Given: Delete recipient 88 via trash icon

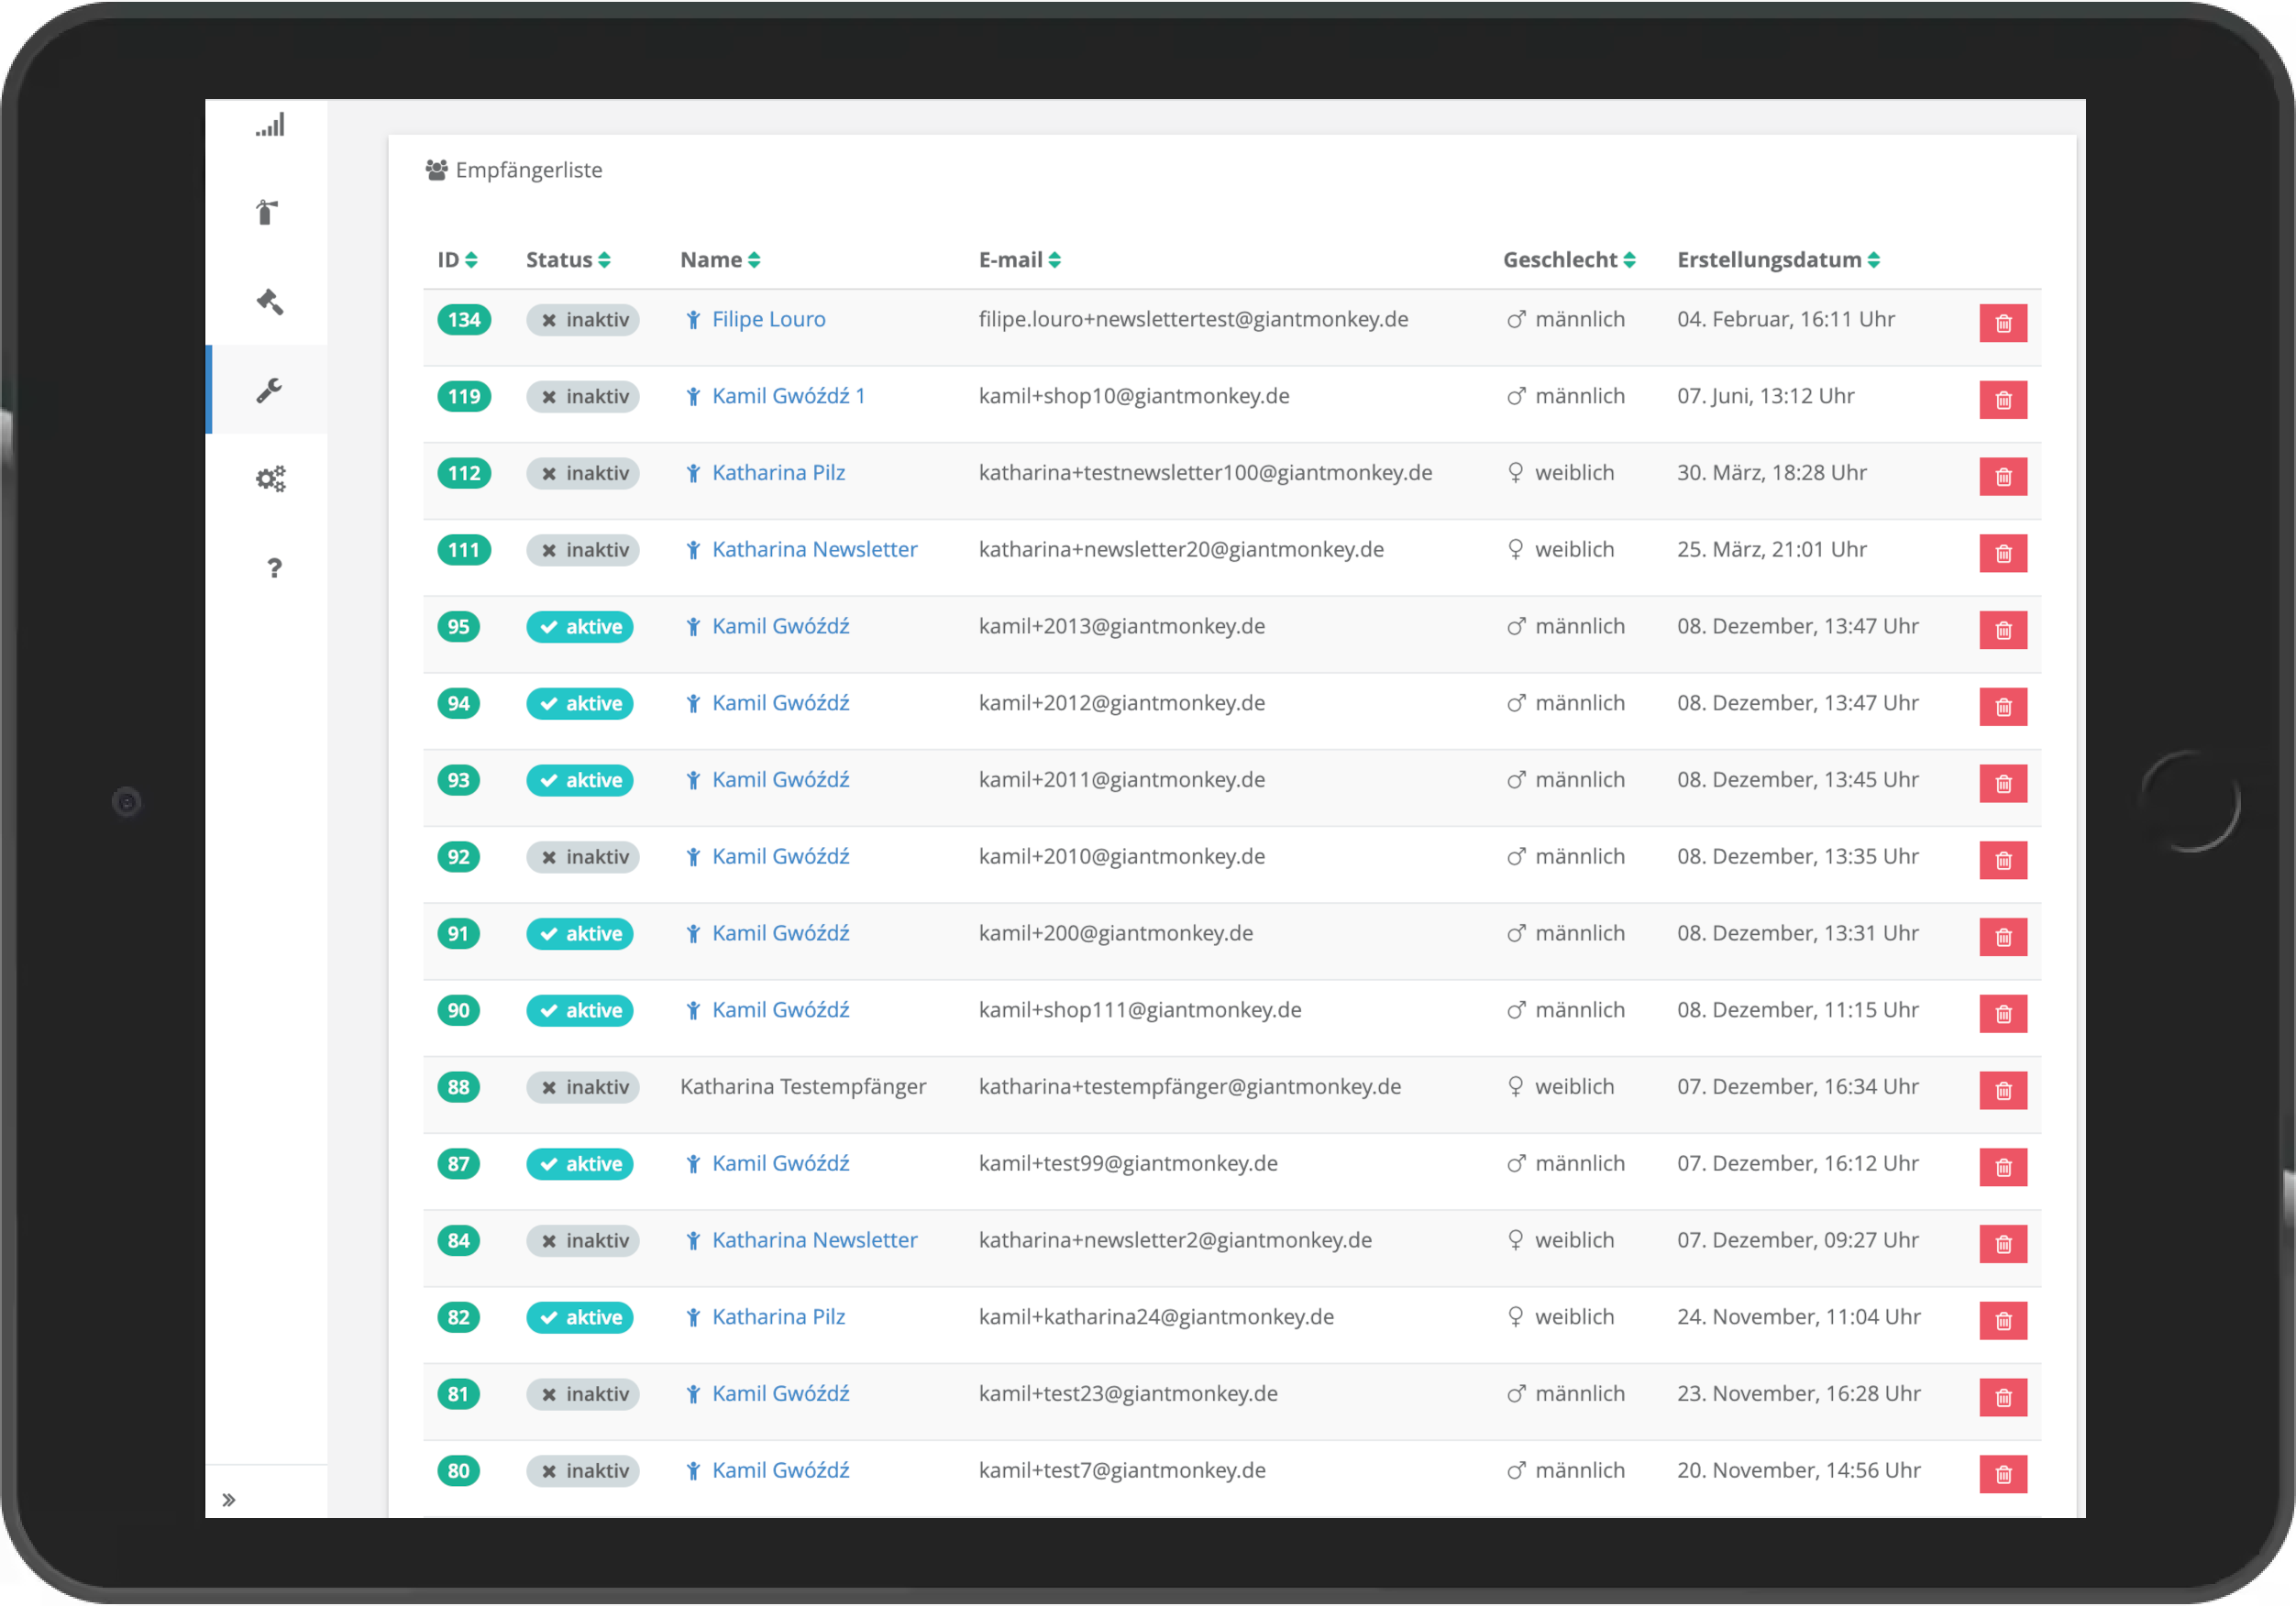Looking at the screenshot, I should click(x=2003, y=1091).
